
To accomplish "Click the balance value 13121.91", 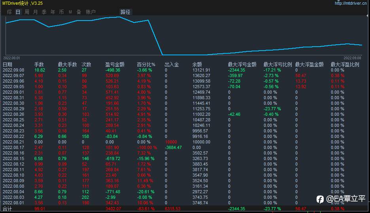I will click(x=201, y=70).
